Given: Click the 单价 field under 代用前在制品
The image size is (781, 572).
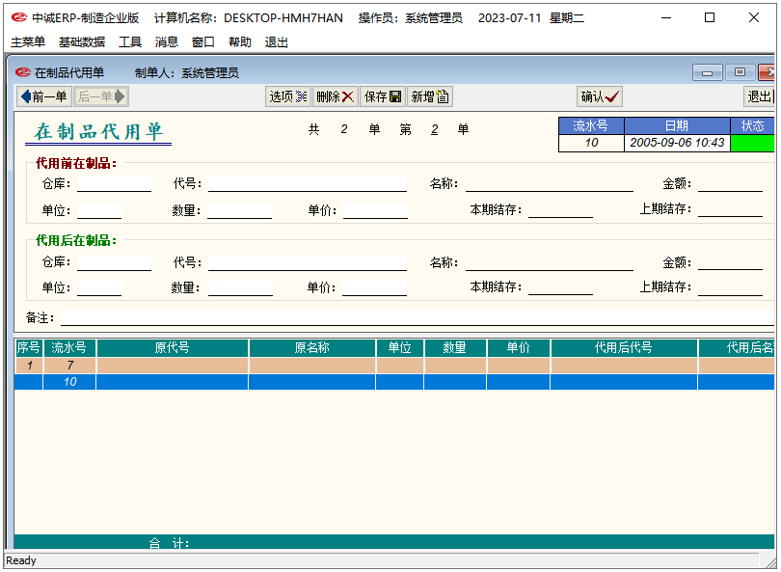Looking at the screenshot, I should pyautogui.click(x=376, y=210).
